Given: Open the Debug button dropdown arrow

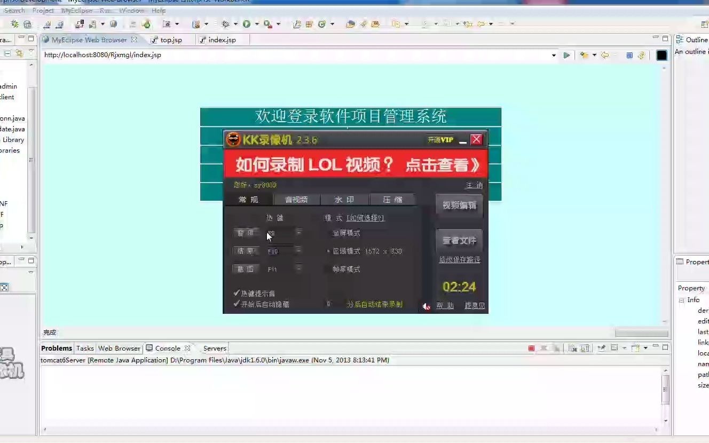Looking at the screenshot, I should tap(235, 24).
